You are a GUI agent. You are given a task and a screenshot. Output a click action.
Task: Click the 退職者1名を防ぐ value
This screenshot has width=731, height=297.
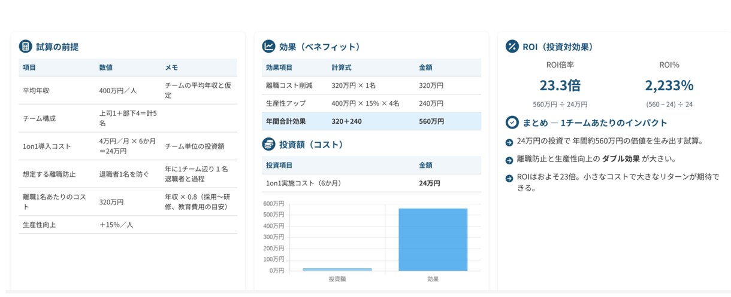pyautogui.click(x=124, y=174)
